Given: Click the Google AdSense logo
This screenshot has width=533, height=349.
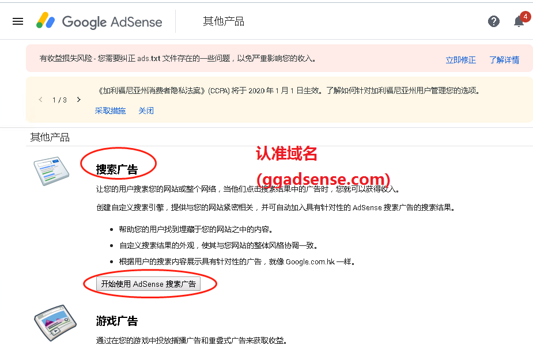Looking at the screenshot, I should 99,21.
